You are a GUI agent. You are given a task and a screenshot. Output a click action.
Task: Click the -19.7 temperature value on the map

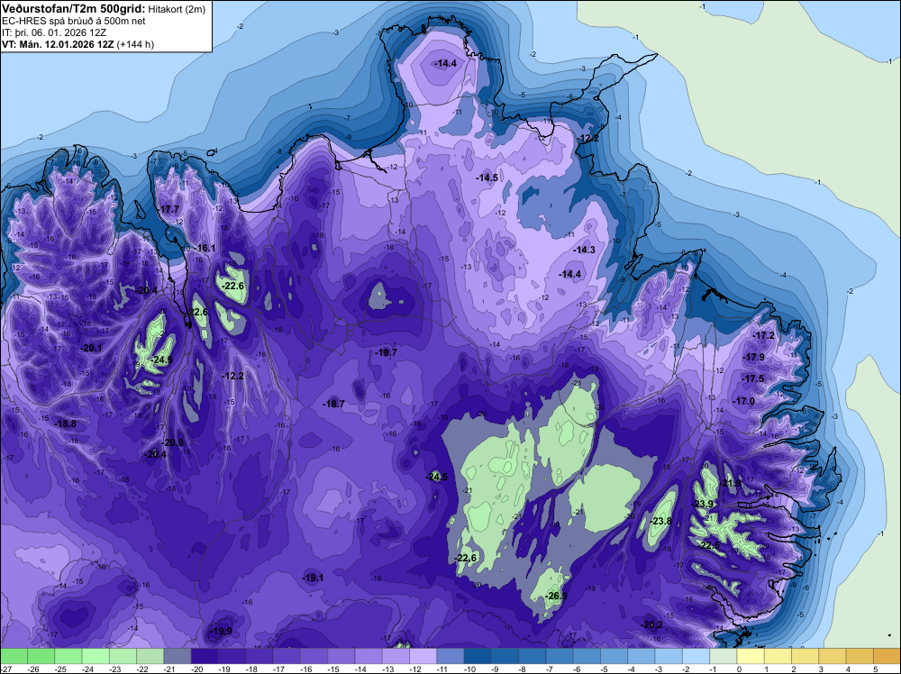(x=386, y=352)
